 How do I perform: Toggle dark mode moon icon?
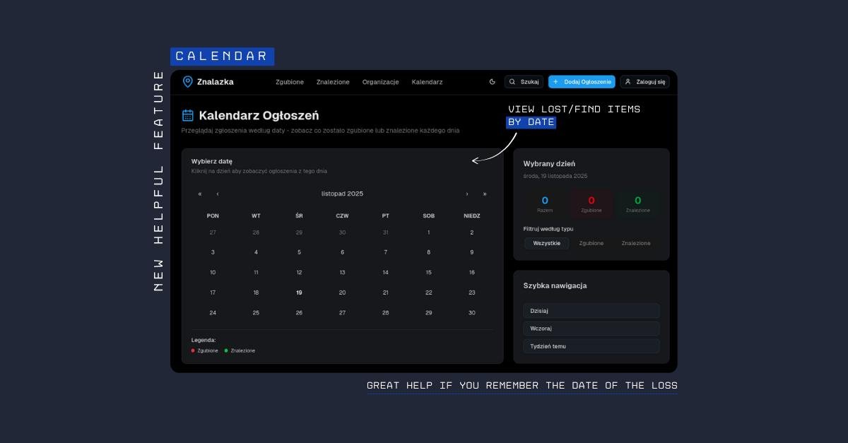(493, 82)
